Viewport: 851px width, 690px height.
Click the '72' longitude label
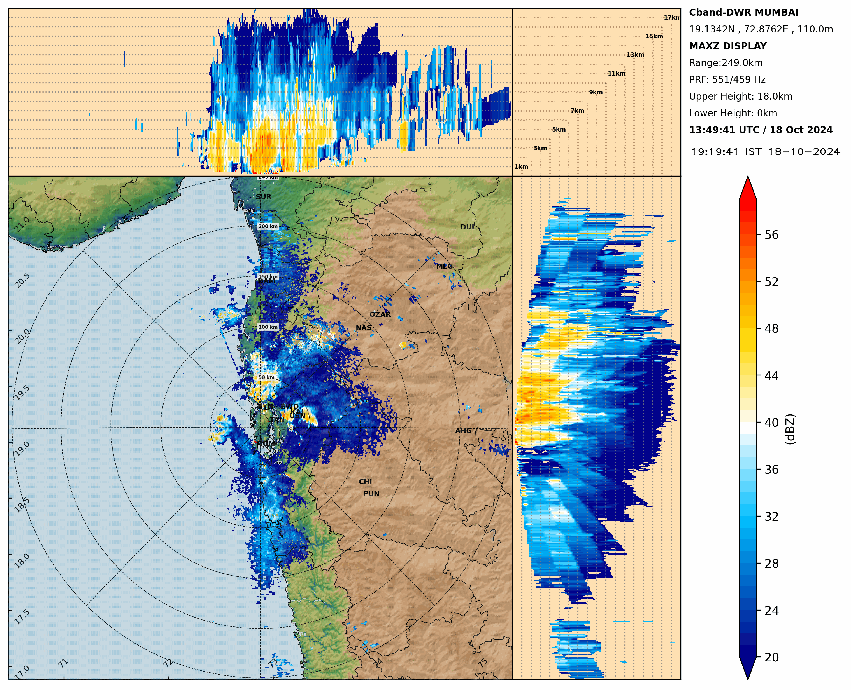[168, 663]
